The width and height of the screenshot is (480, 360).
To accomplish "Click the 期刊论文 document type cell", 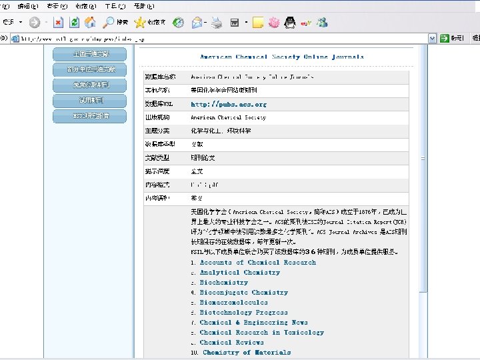I will point(203,157).
